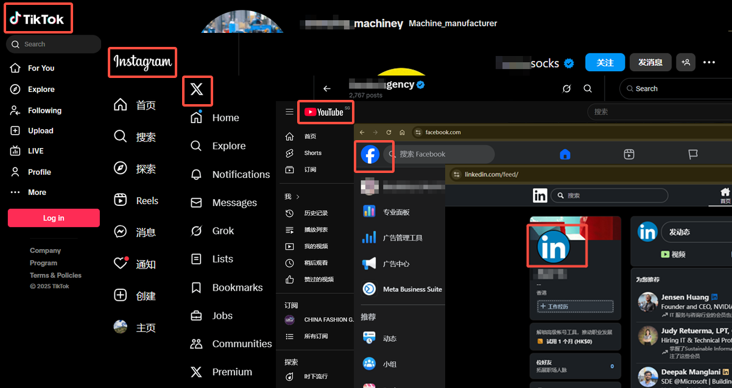Open 首页 in the Instagram sidebar
Screen dimensions: 732x388
point(135,105)
